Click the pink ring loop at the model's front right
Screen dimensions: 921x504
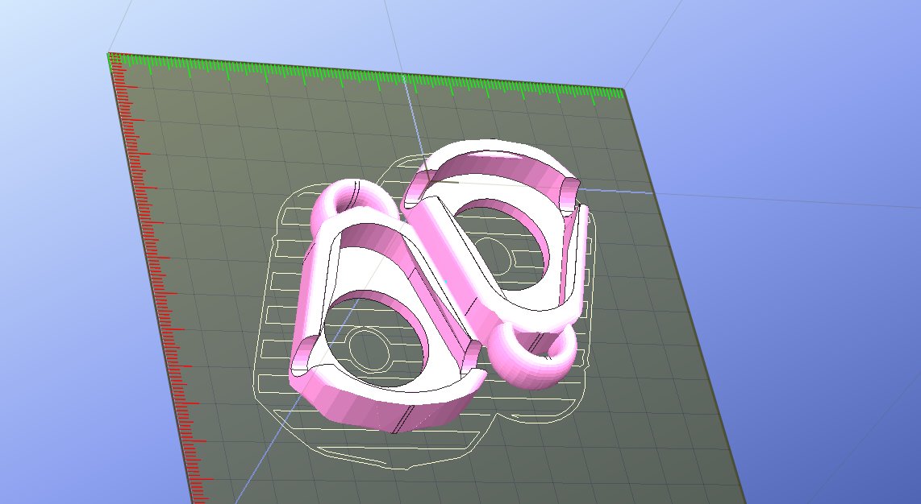click(533, 354)
